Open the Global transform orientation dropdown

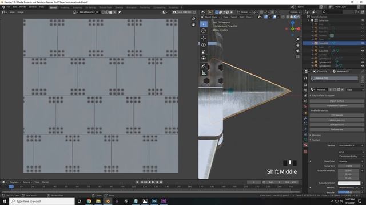point(244,12)
